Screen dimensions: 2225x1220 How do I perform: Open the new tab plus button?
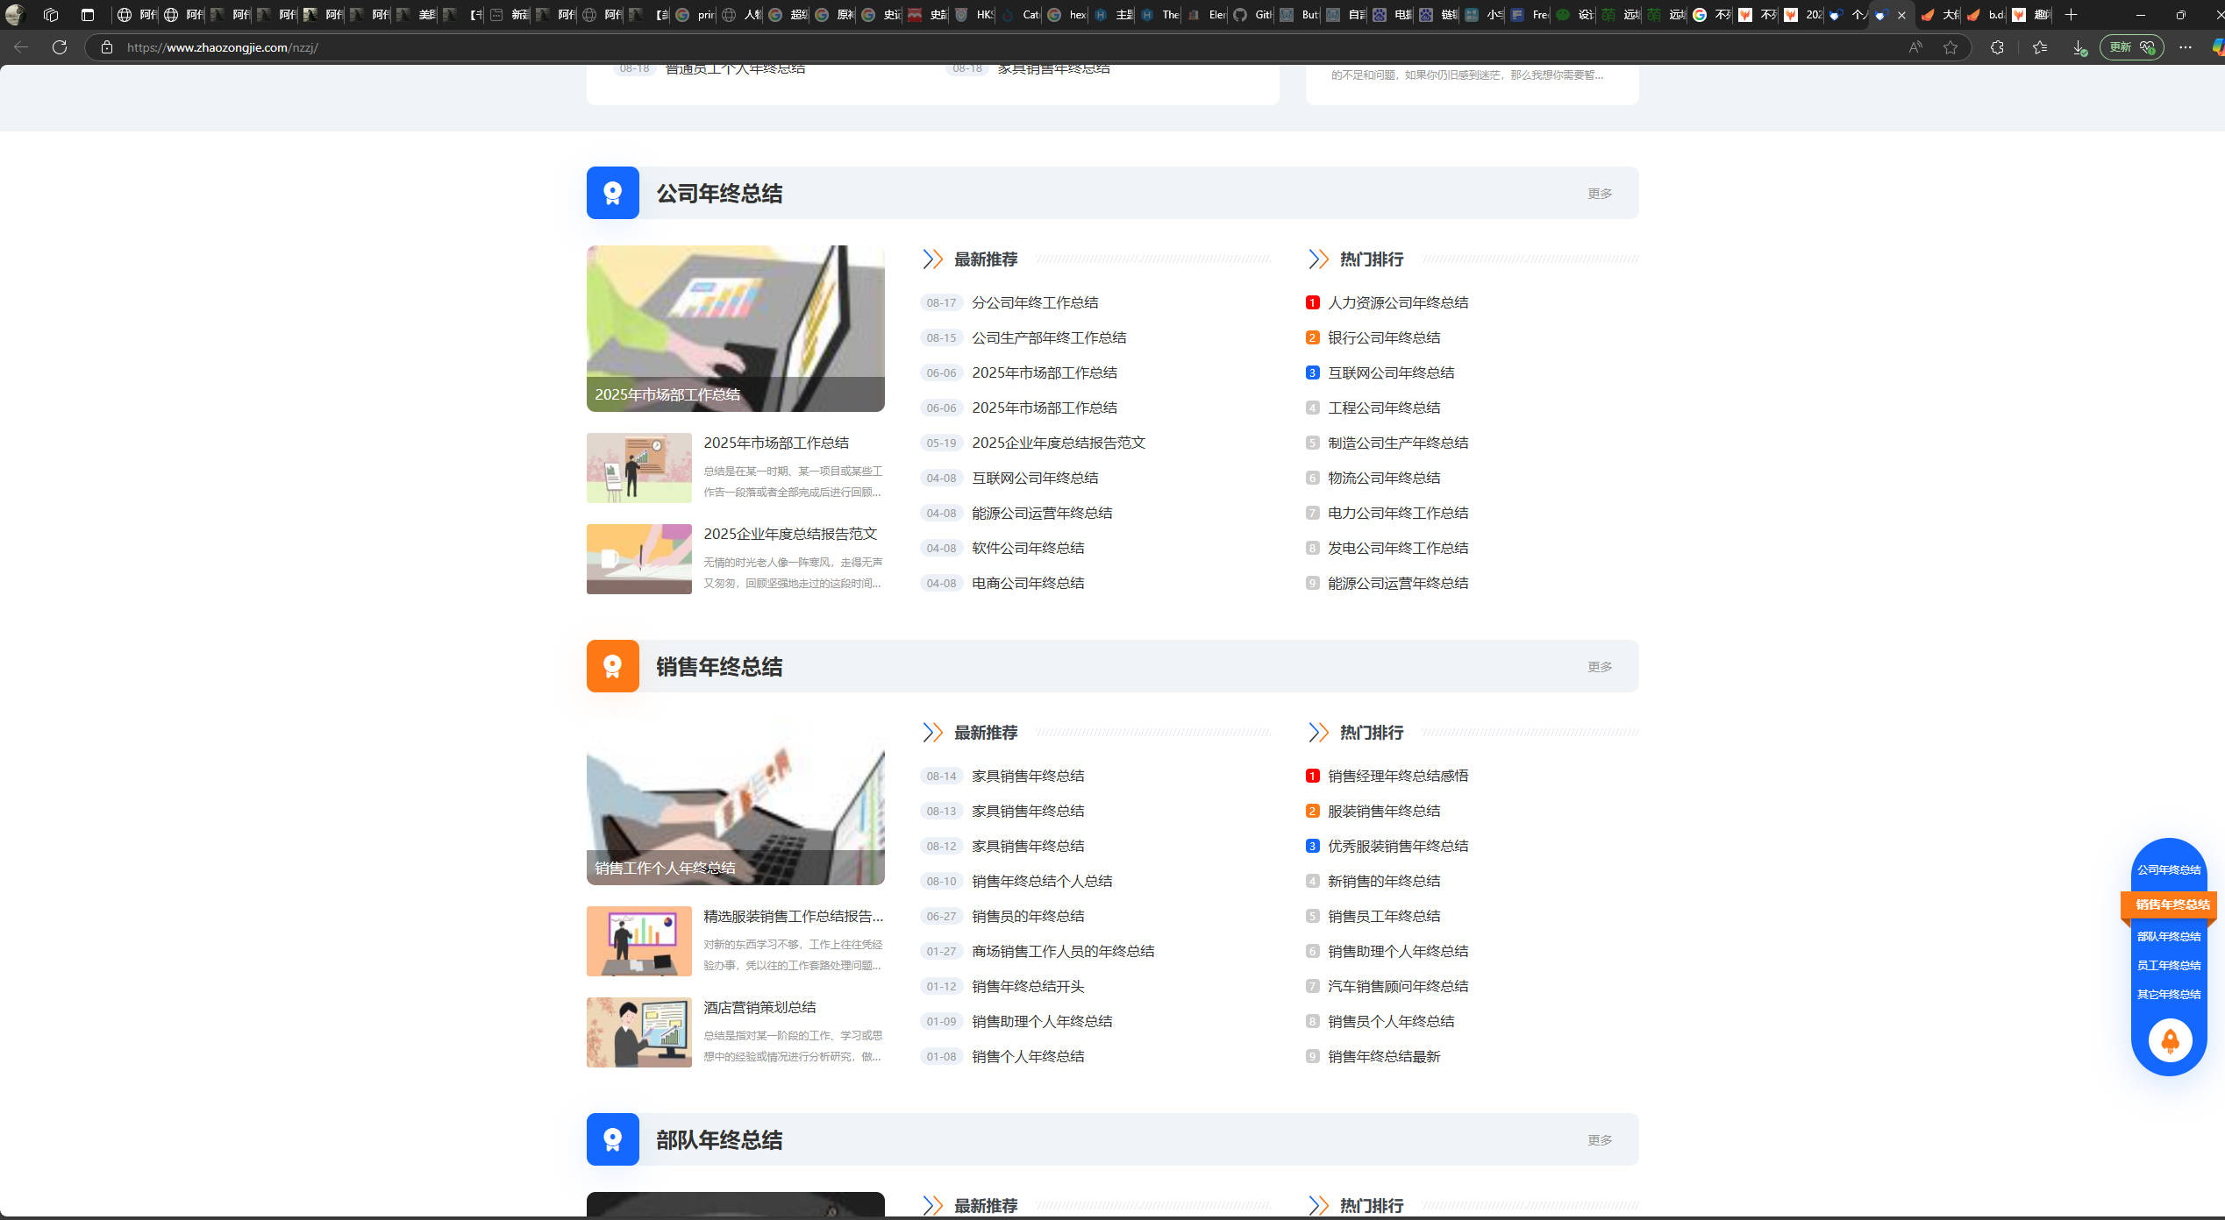(x=2071, y=14)
